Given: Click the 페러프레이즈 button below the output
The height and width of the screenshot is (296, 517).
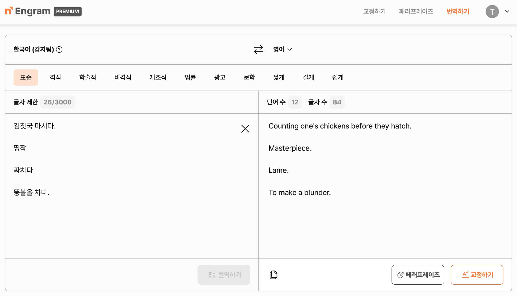Looking at the screenshot, I should (418, 275).
